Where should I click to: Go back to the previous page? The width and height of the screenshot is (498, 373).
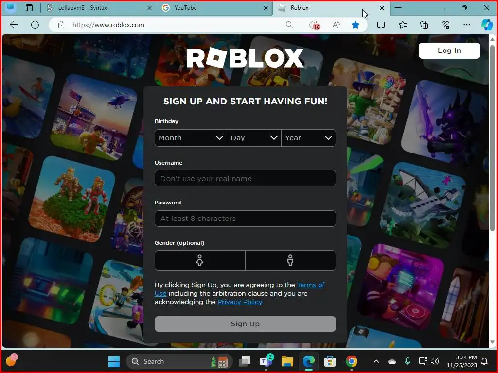13,25
